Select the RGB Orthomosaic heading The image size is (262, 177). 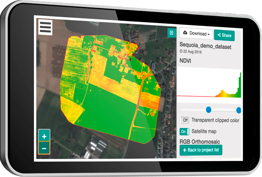tap(200, 142)
